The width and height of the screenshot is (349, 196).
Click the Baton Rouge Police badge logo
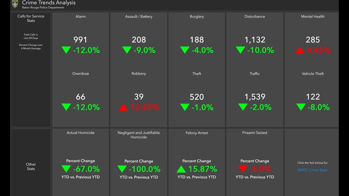click(15, 4)
